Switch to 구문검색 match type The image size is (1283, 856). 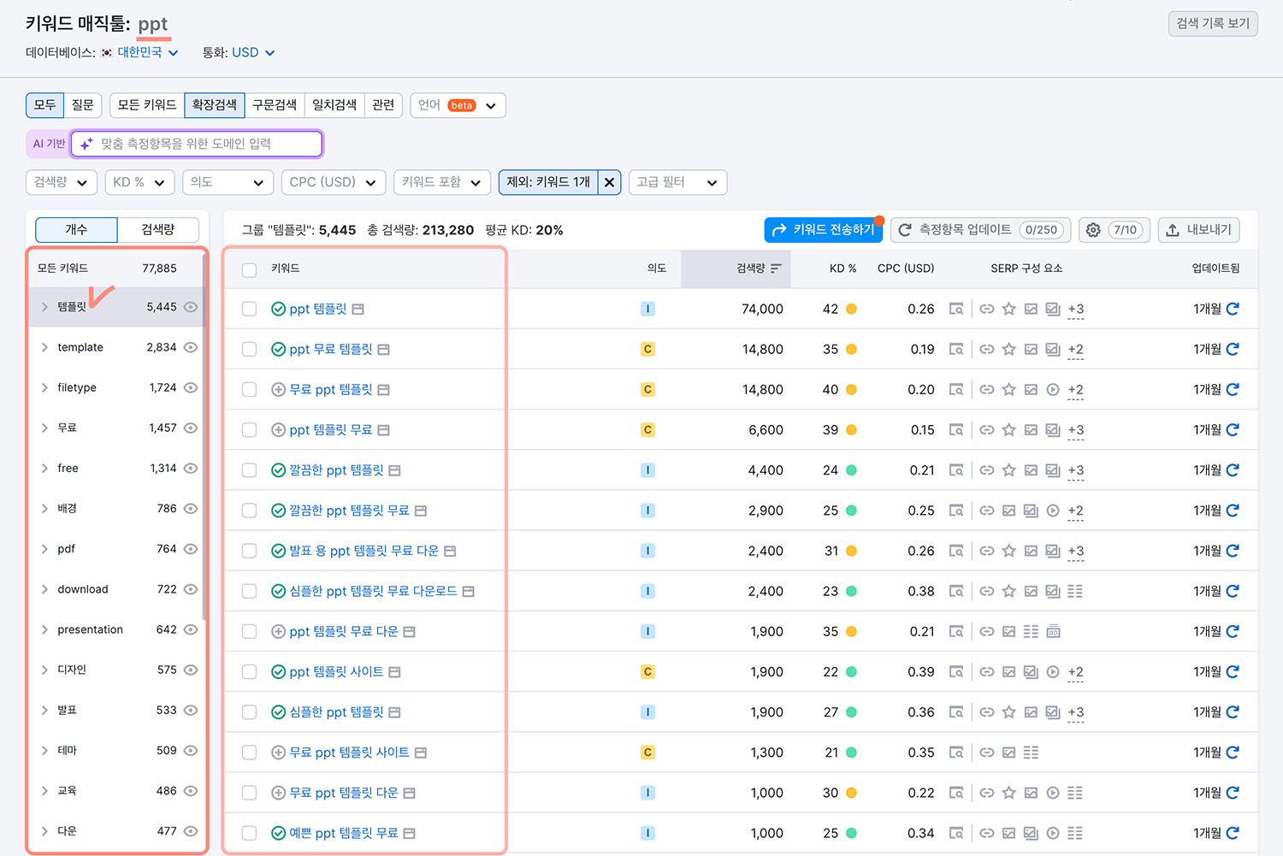point(275,105)
